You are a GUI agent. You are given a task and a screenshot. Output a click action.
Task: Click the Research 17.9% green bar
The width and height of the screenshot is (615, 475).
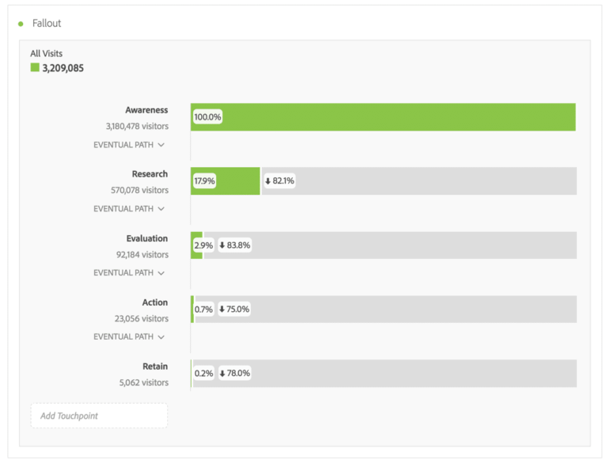[x=225, y=180]
